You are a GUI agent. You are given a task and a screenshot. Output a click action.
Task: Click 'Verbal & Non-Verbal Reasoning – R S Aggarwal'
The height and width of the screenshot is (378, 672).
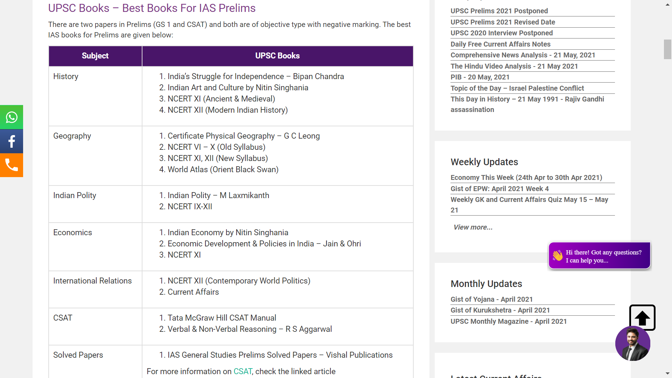250,329
